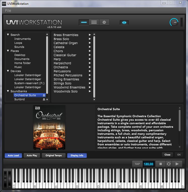Screen dimensions: 188x192
Task: Toggle Auto Play option
Action: pos(32,155)
